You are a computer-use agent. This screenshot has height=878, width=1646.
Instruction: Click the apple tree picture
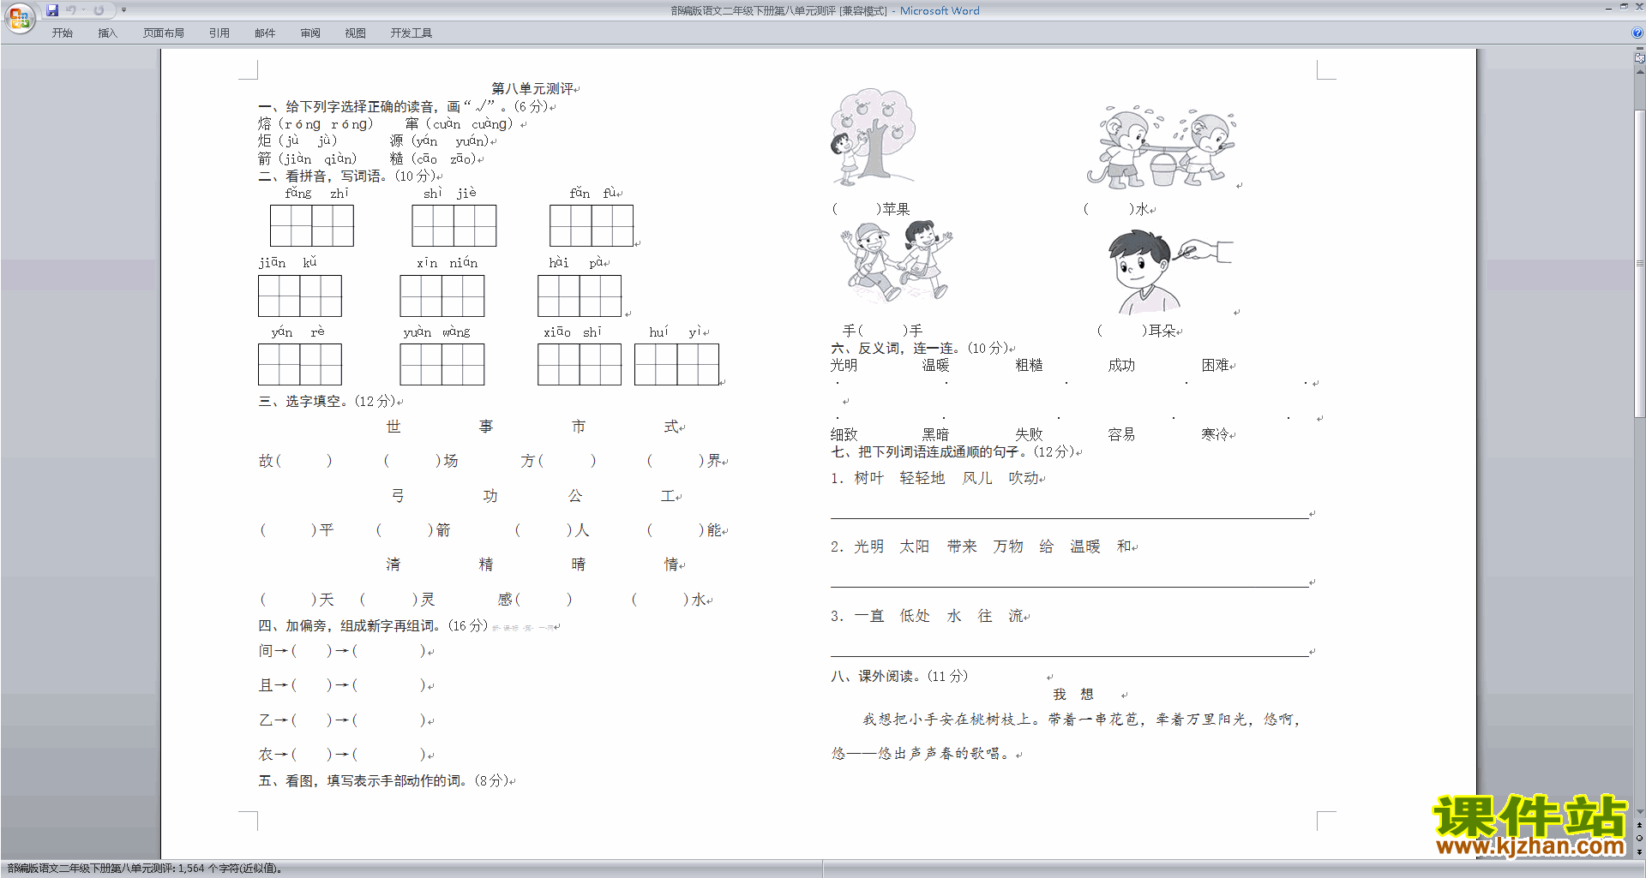click(874, 136)
